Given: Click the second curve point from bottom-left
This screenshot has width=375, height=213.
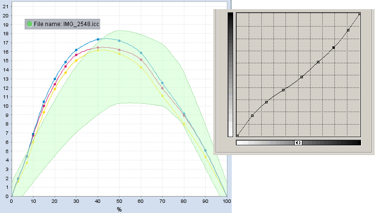Looking at the screenshot, I should pyautogui.click(x=253, y=116).
